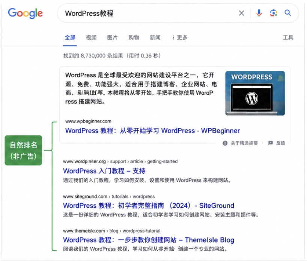Switch to the 购物 tab
This screenshot has width=307, height=261.
point(134,37)
